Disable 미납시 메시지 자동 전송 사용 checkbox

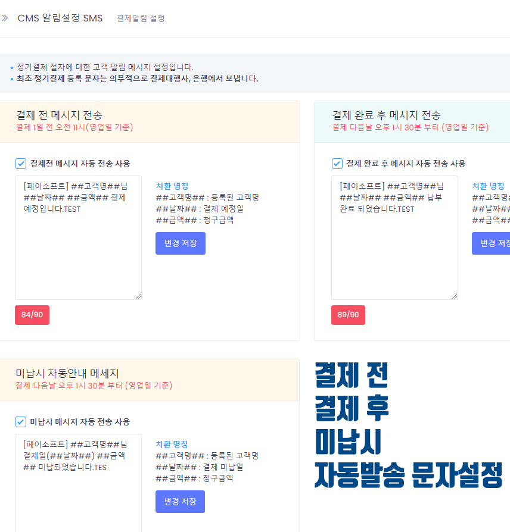click(x=21, y=422)
